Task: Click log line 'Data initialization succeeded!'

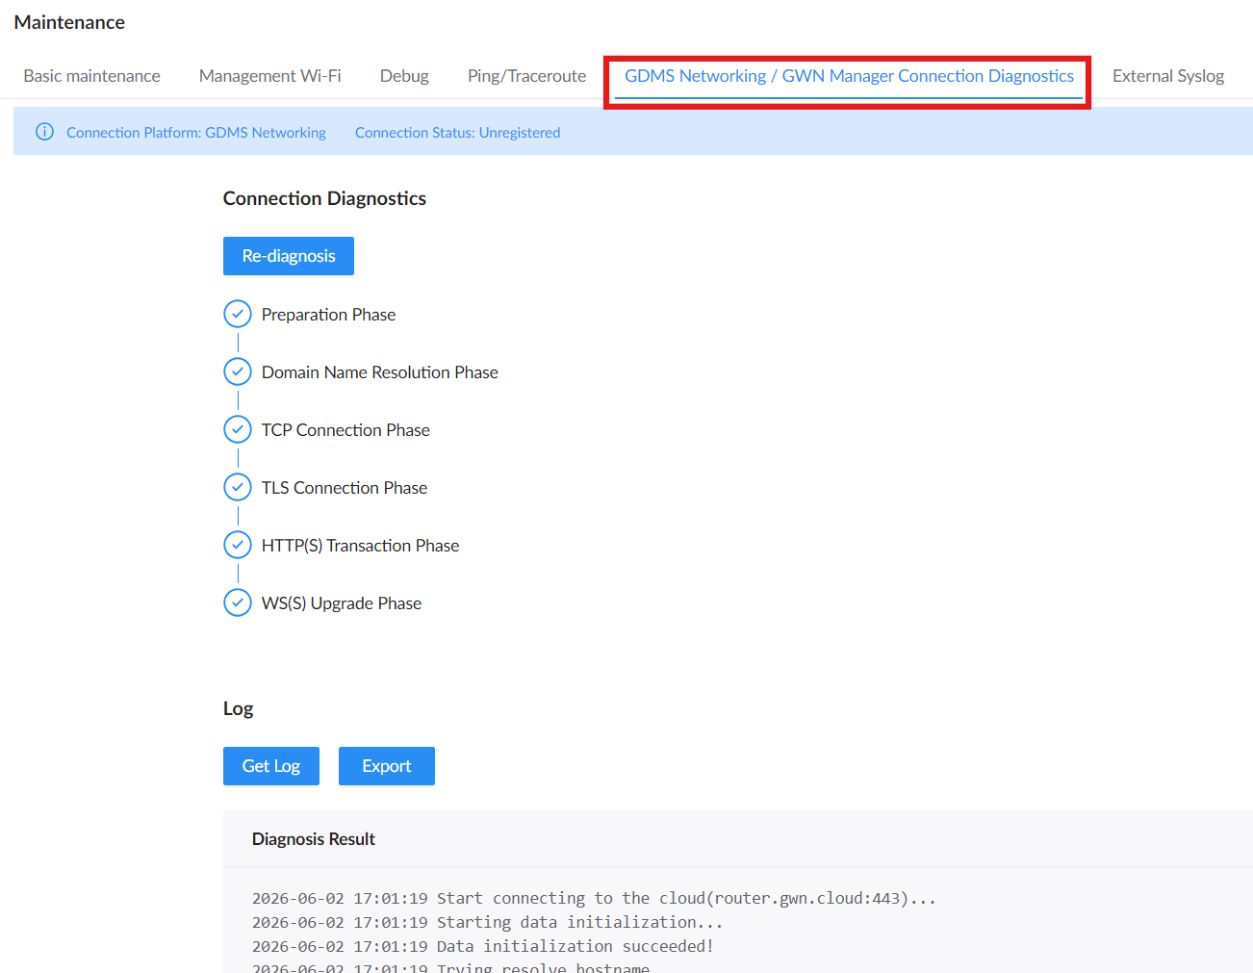Action: click(483, 946)
